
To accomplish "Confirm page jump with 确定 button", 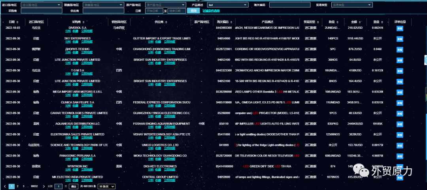I will coord(73,186).
